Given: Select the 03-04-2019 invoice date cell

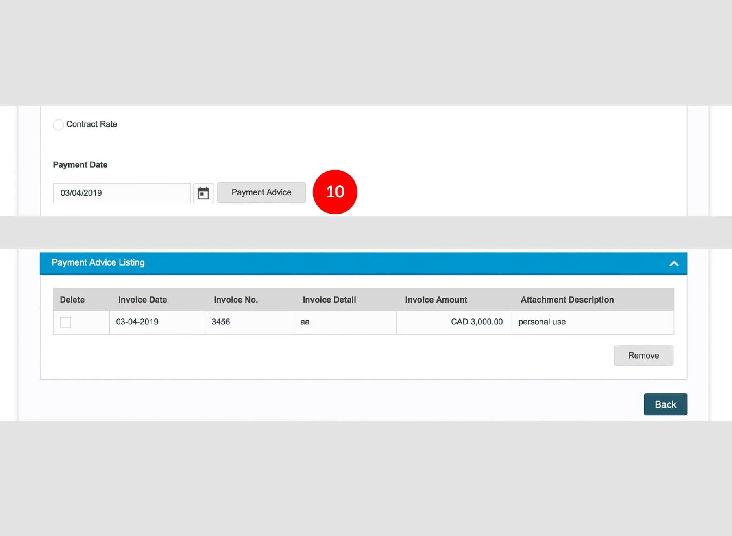Looking at the screenshot, I should [137, 322].
